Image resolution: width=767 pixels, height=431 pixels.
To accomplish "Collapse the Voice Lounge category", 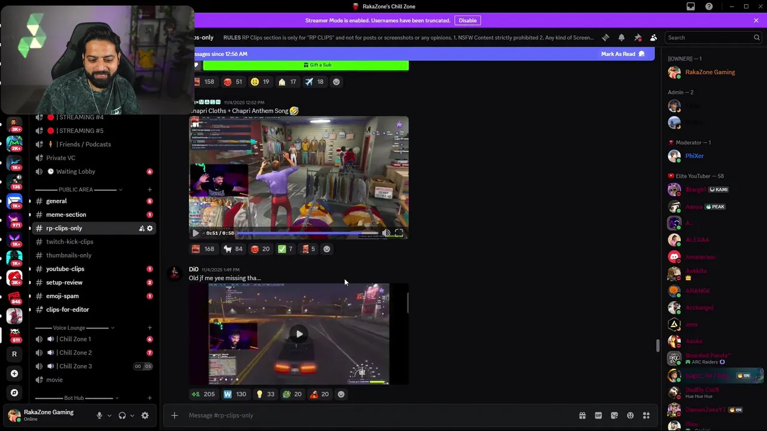I will (74, 328).
